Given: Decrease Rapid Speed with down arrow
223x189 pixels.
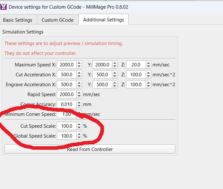Looking at the screenshot, I should (79, 96).
